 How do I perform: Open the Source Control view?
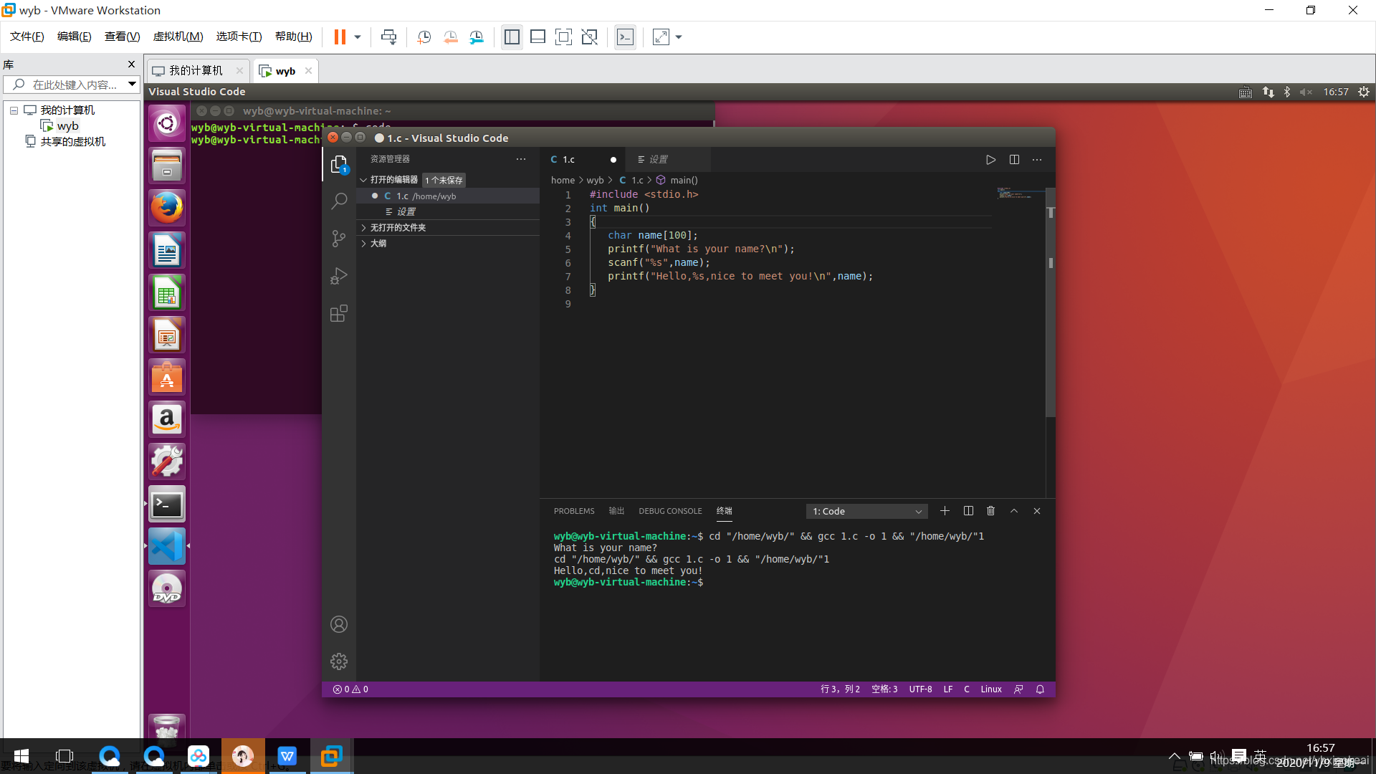(339, 239)
